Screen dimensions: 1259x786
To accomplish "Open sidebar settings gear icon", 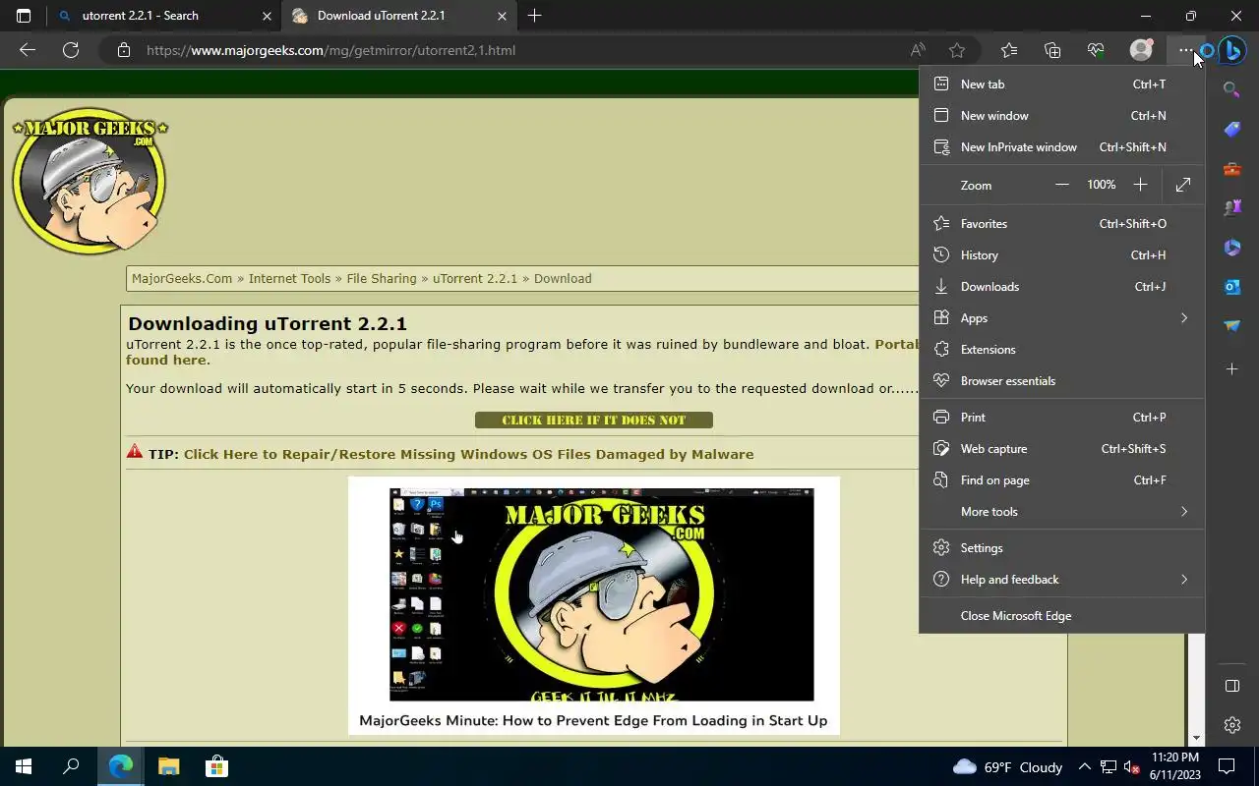I will pyautogui.click(x=1231, y=725).
